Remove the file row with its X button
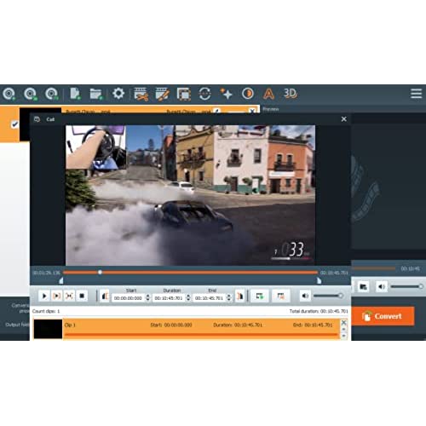 tap(251, 111)
